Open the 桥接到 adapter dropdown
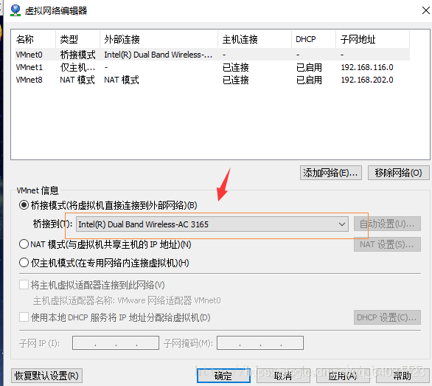Screen dimensions: 432x386 [x=212, y=224]
